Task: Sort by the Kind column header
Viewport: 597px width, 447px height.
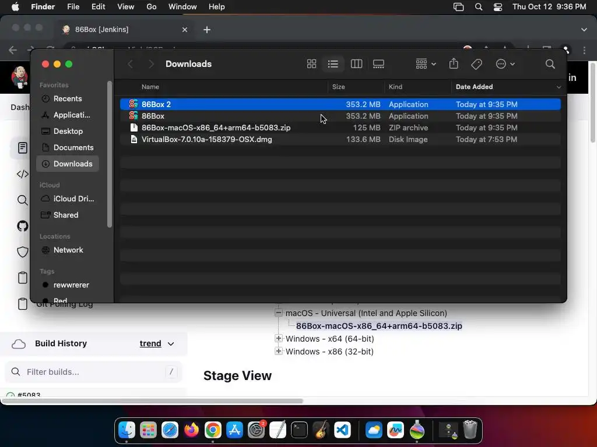Action: pyautogui.click(x=395, y=87)
